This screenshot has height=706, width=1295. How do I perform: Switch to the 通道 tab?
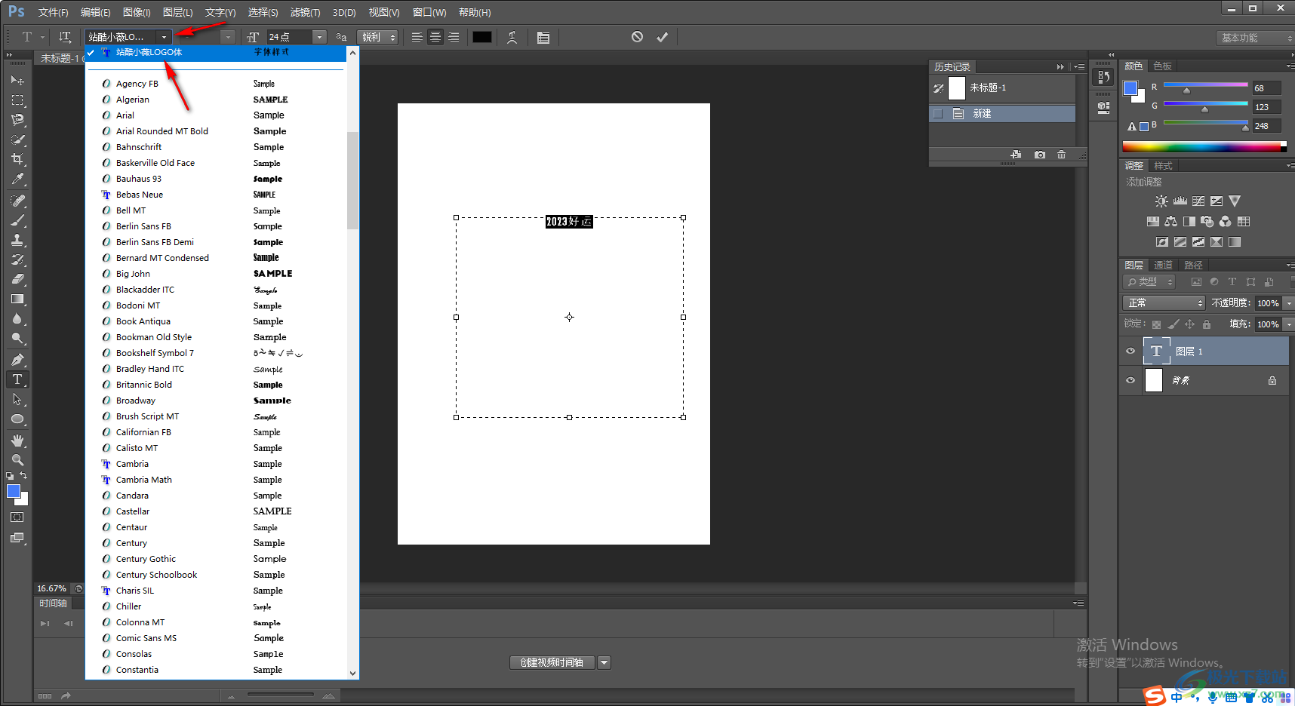pos(1163,265)
